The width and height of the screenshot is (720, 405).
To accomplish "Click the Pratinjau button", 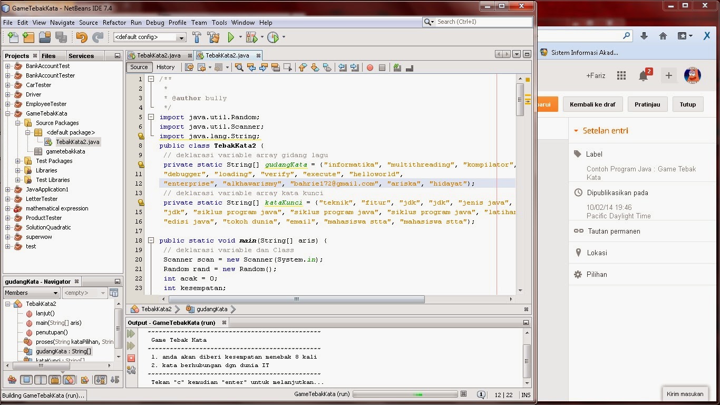I will 647,104.
